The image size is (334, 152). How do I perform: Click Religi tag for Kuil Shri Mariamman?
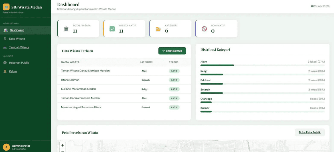point(144,89)
